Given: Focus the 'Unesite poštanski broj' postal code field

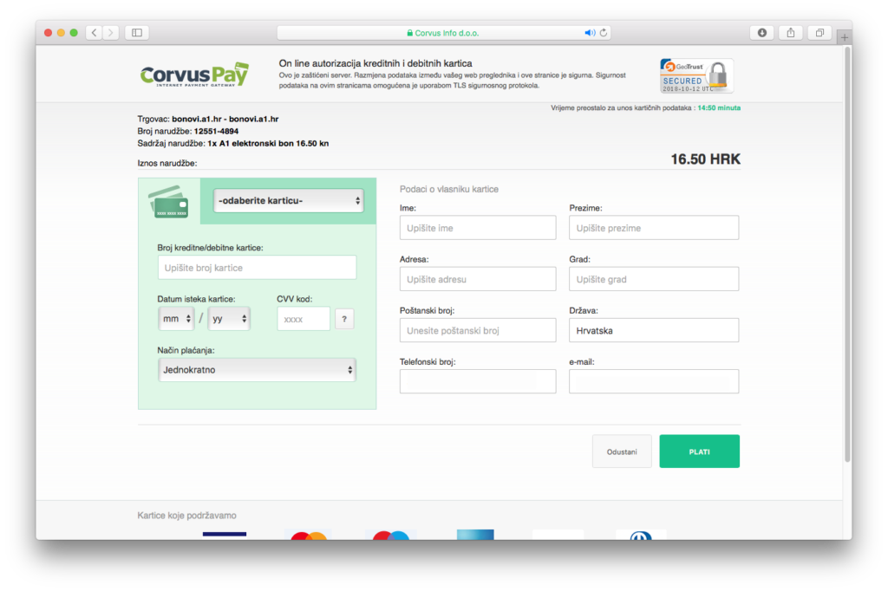Looking at the screenshot, I should 478,330.
